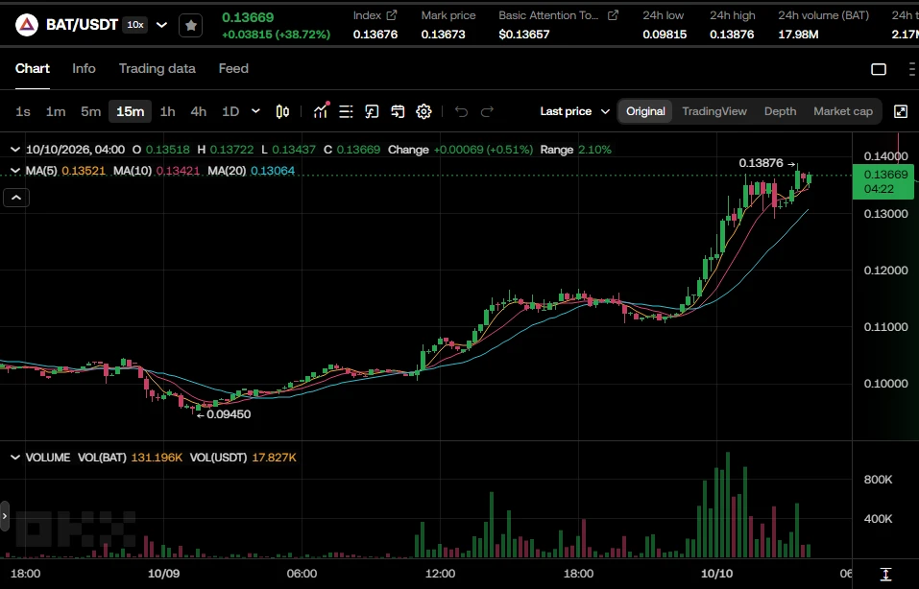Select the 1D timeframe

coord(230,111)
